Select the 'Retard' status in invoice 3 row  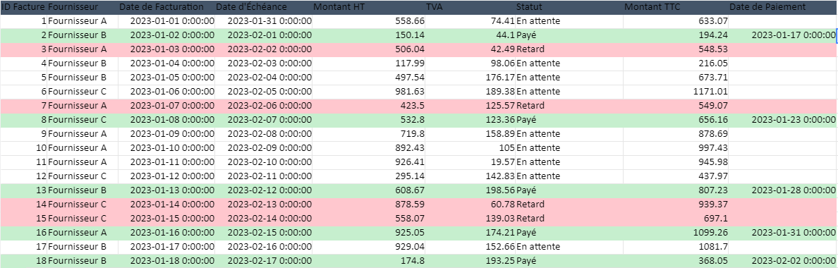(x=569, y=49)
